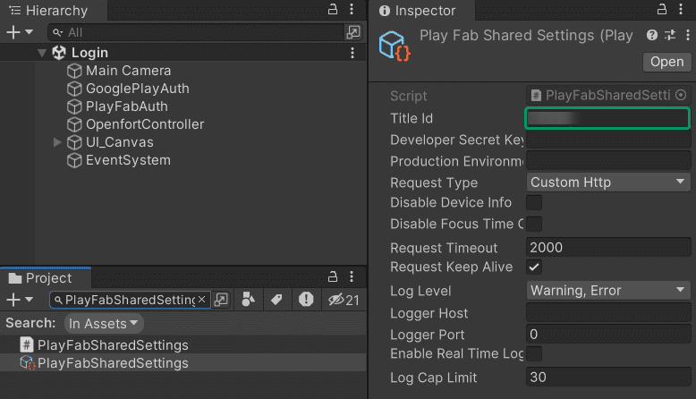Click the Developer Secret Key field
This screenshot has height=399, width=696.
pos(608,140)
